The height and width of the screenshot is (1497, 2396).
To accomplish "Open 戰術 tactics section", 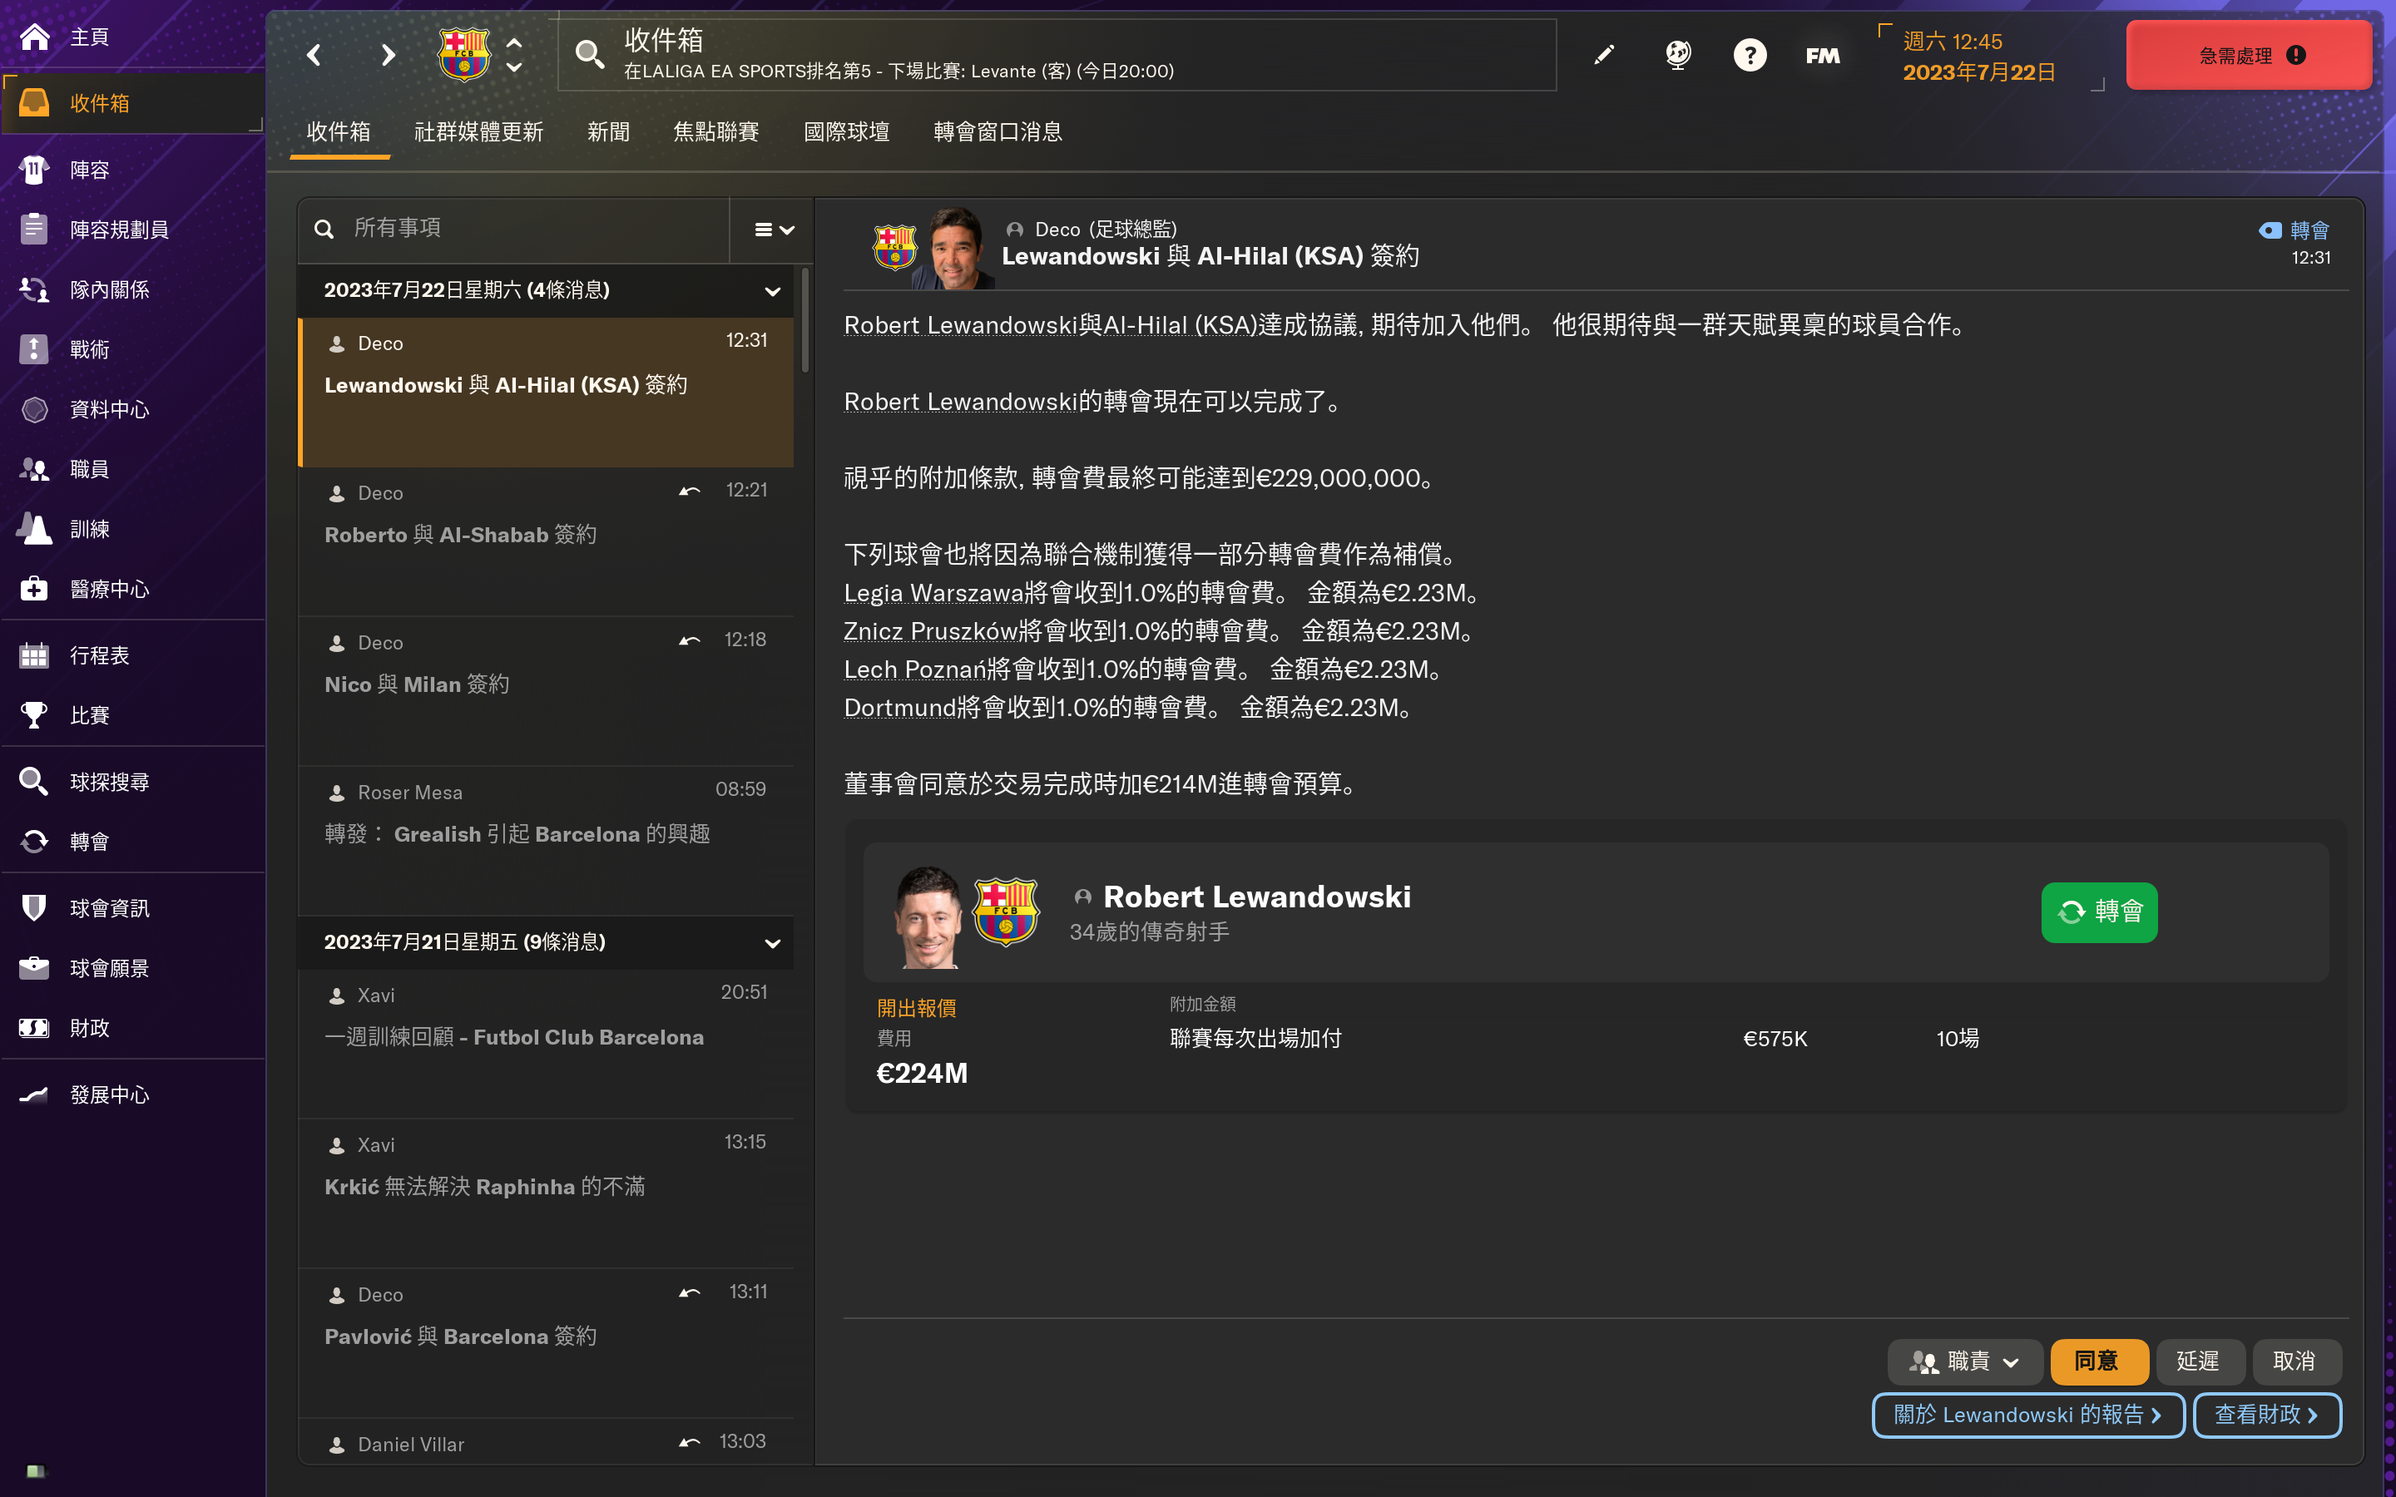I will click(132, 349).
